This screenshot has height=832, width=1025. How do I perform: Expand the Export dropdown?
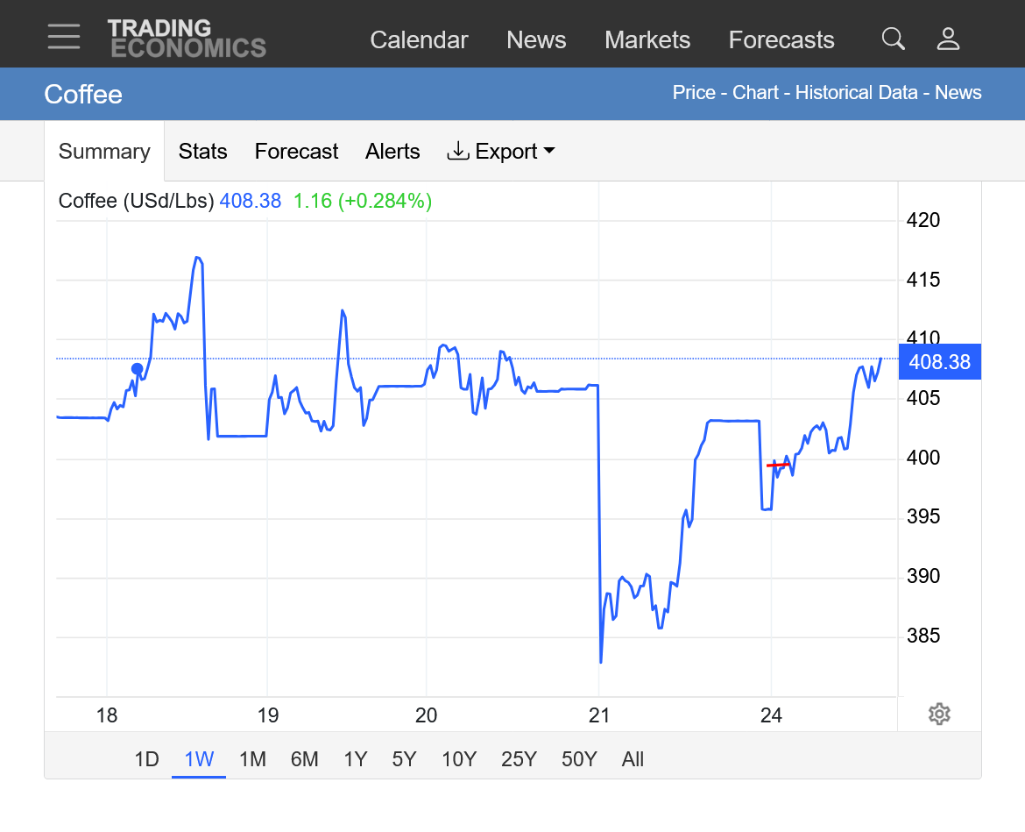click(502, 152)
